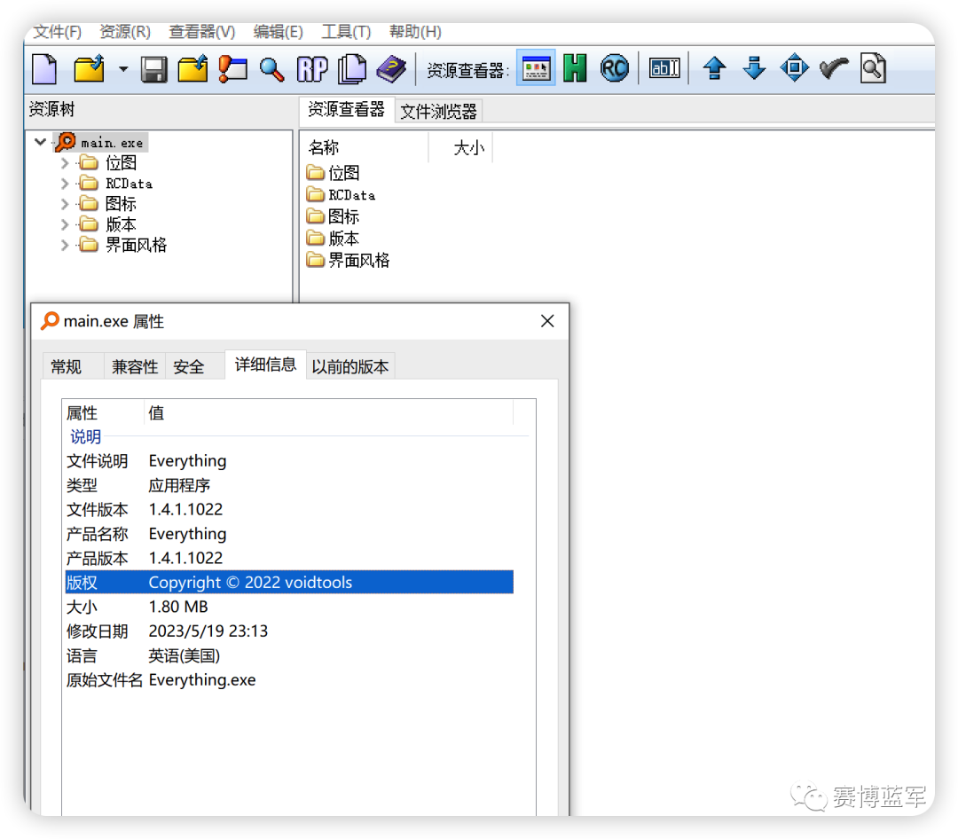Select 图标 in the resource tree
This screenshot has height=839, width=958.
(x=108, y=204)
